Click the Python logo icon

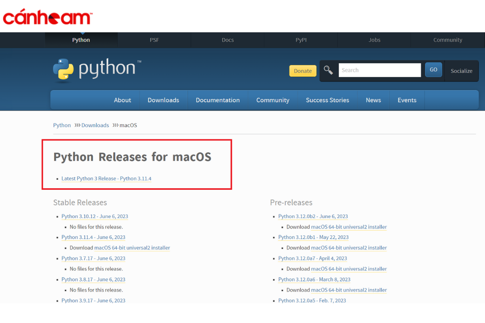[63, 70]
